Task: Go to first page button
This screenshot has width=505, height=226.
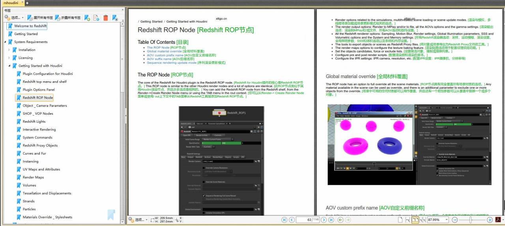Action: [284, 220]
